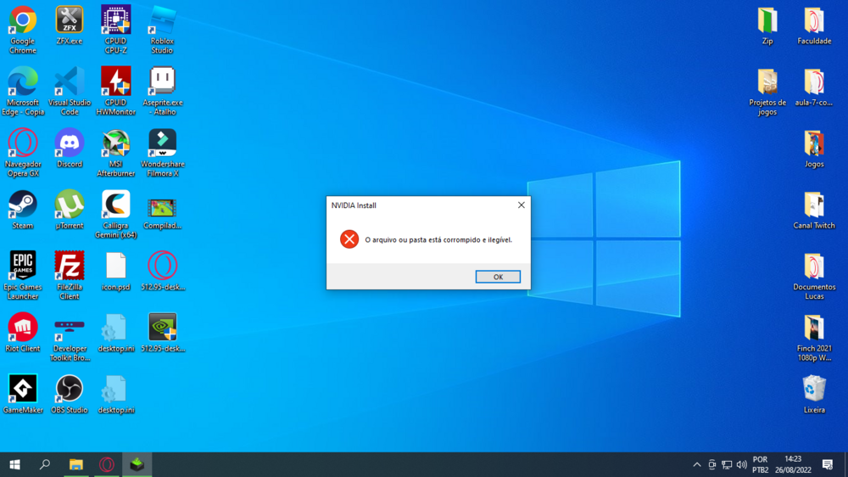Select the Riot Client shortcut
Screen dimensions: 848x477
pyautogui.click(x=23, y=333)
